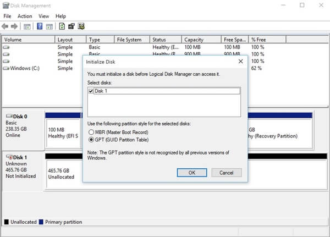Open the View menu
Screen dimensions: 330x237
[44, 16]
